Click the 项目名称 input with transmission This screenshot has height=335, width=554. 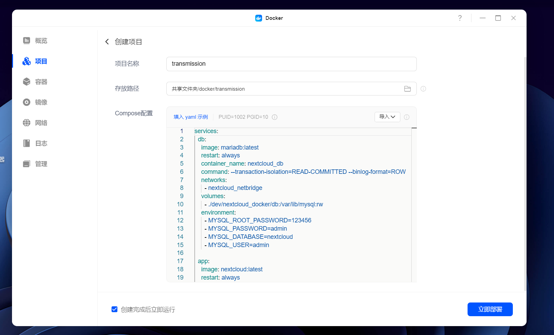click(291, 64)
